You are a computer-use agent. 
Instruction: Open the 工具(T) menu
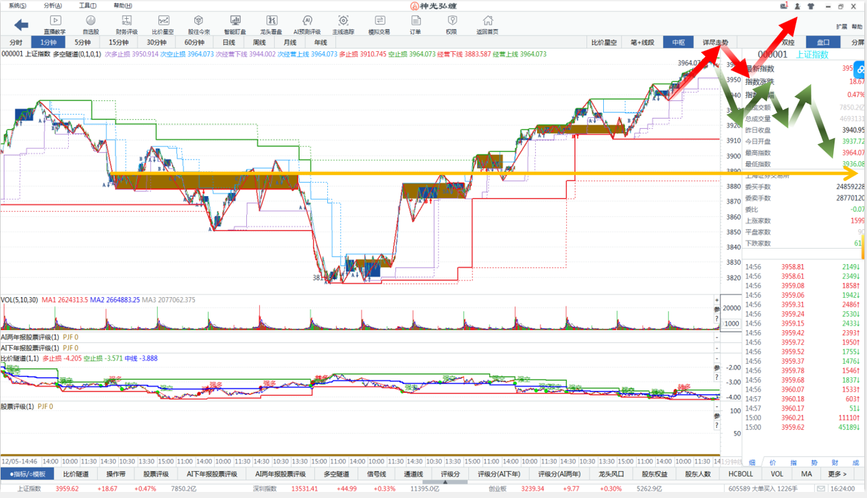click(88, 5)
